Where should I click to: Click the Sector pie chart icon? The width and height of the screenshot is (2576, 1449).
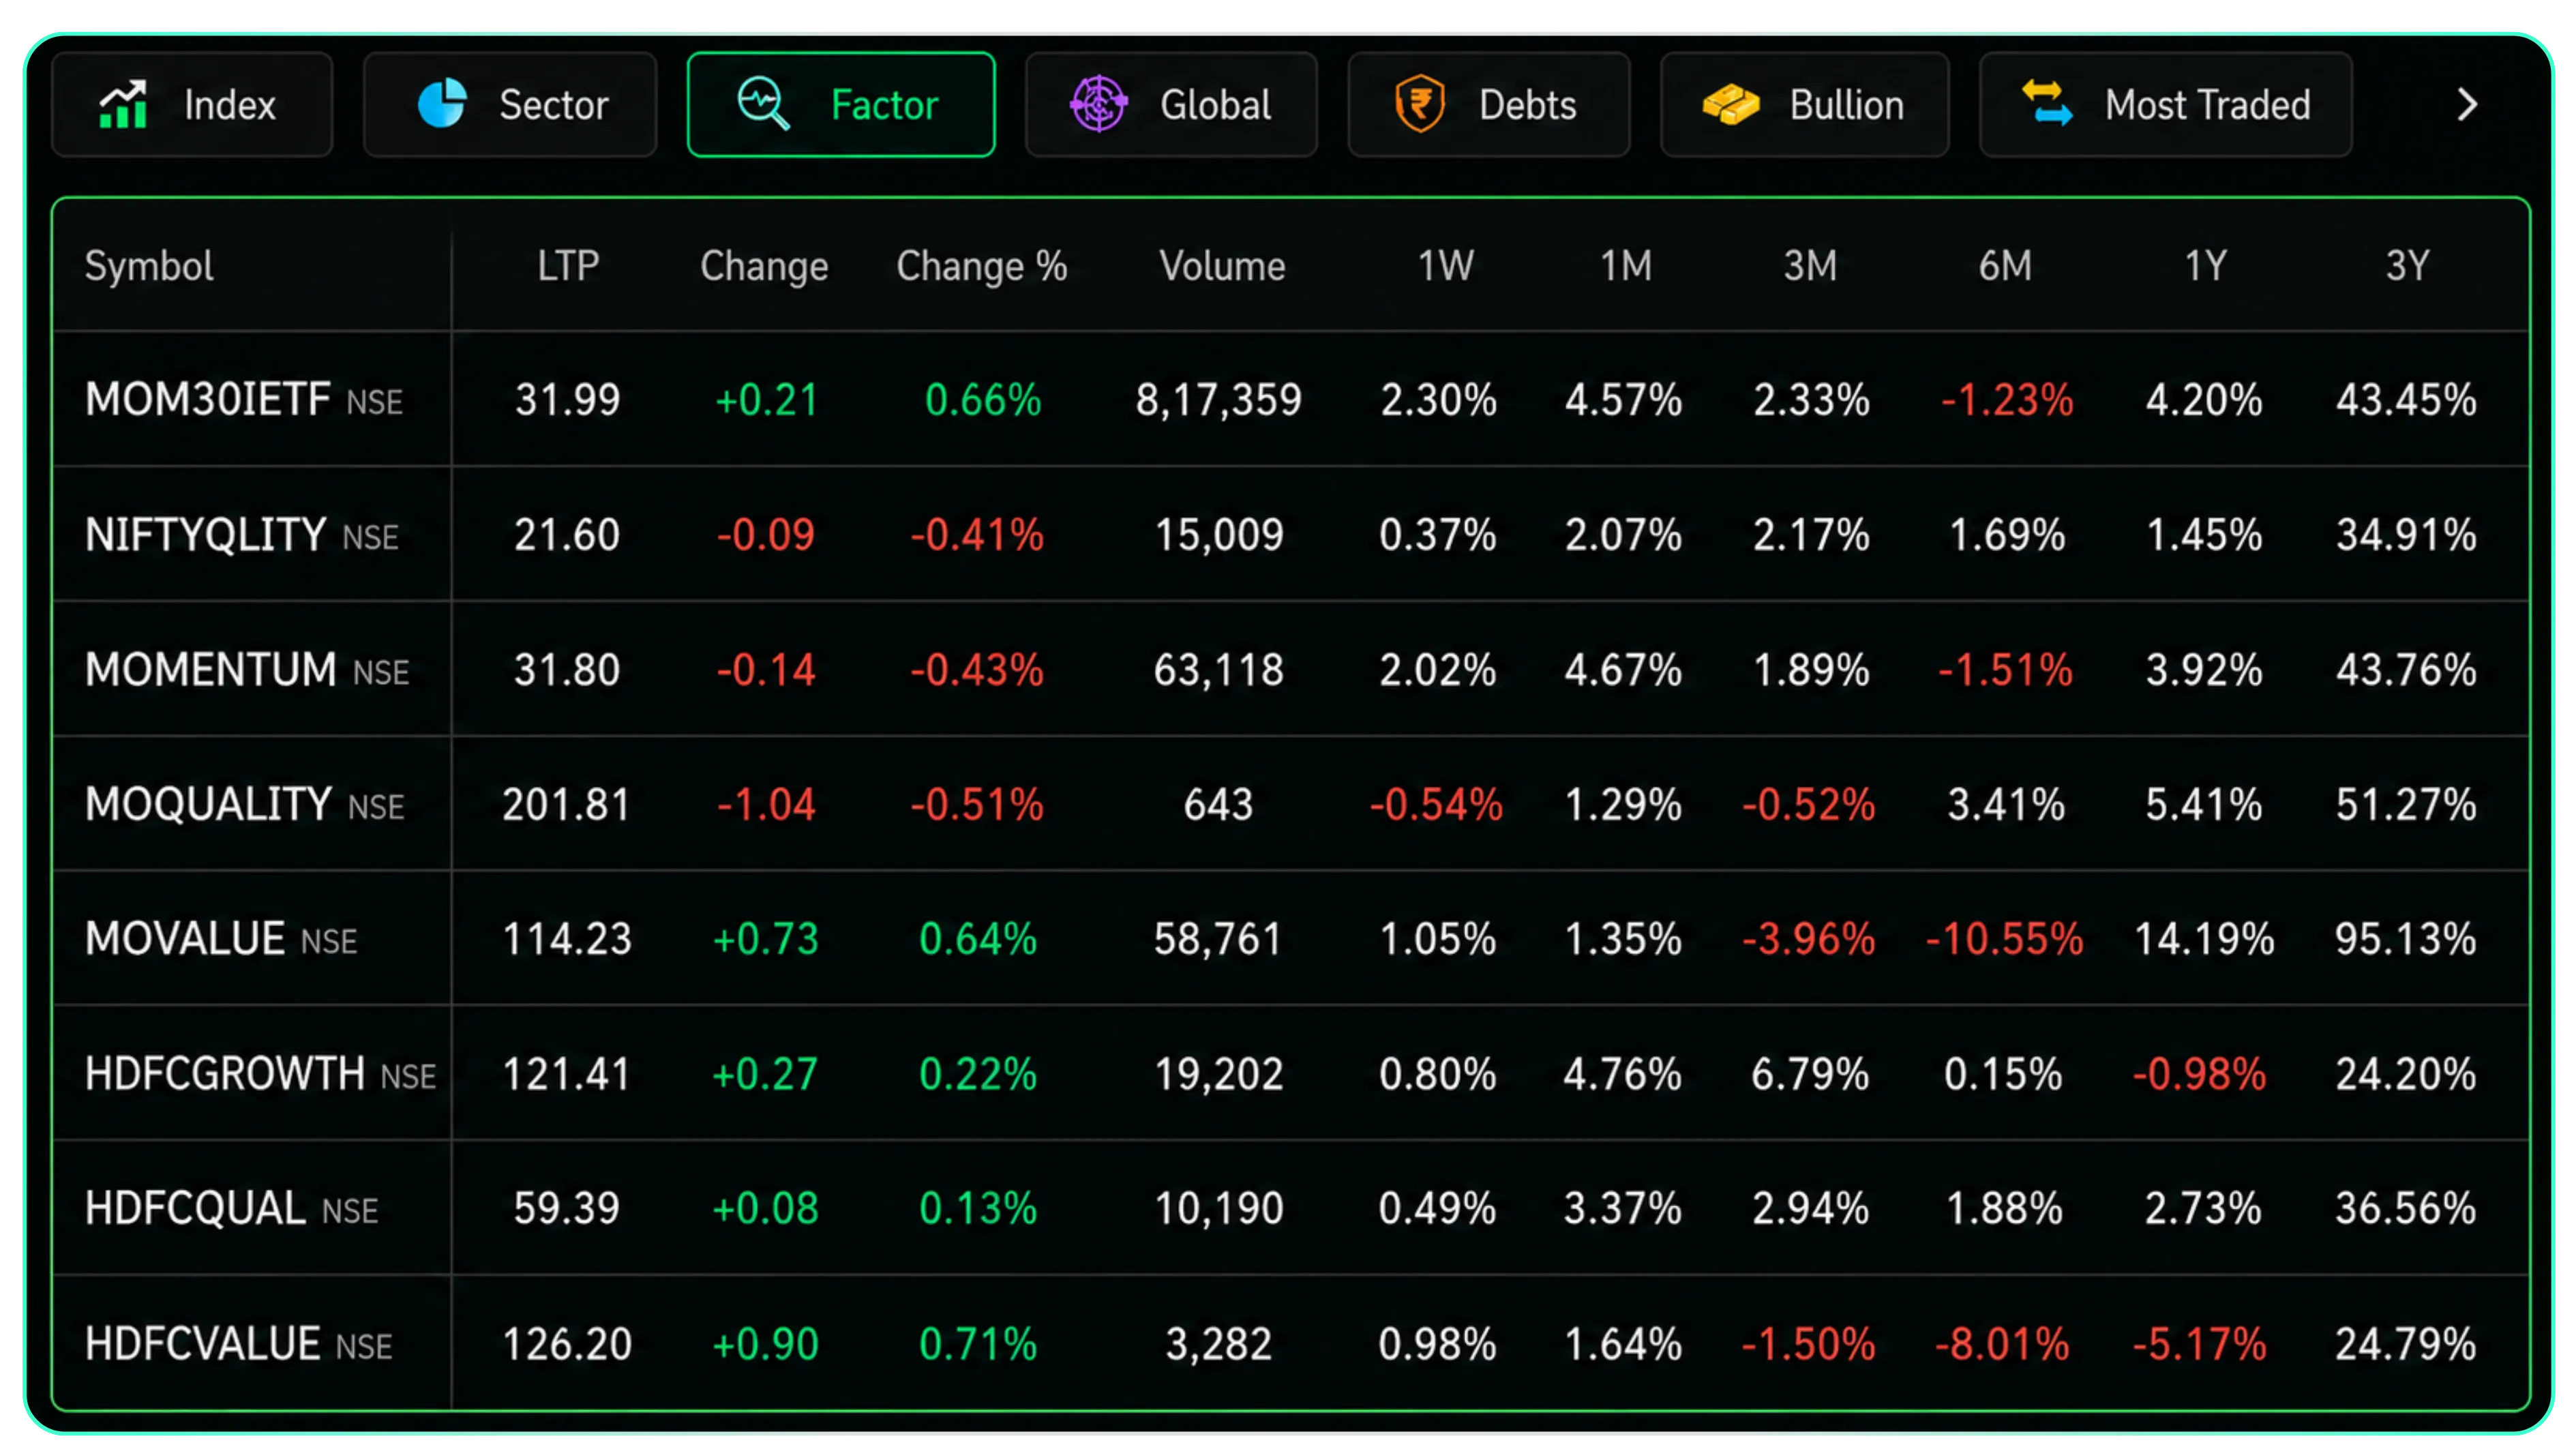click(x=442, y=104)
